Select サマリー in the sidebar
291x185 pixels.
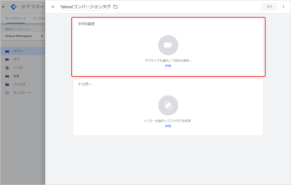(23, 51)
